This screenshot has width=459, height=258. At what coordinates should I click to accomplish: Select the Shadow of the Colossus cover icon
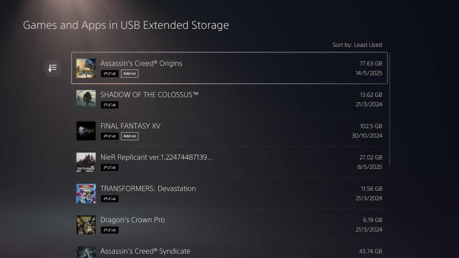(x=86, y=99)
